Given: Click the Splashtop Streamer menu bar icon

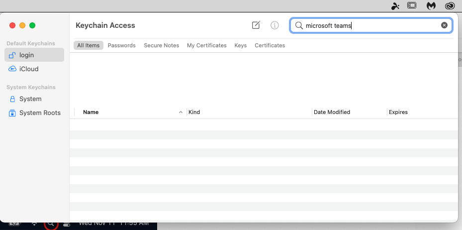Looking at the screenshot, I should pyautogui.click(x=395, y=6).
